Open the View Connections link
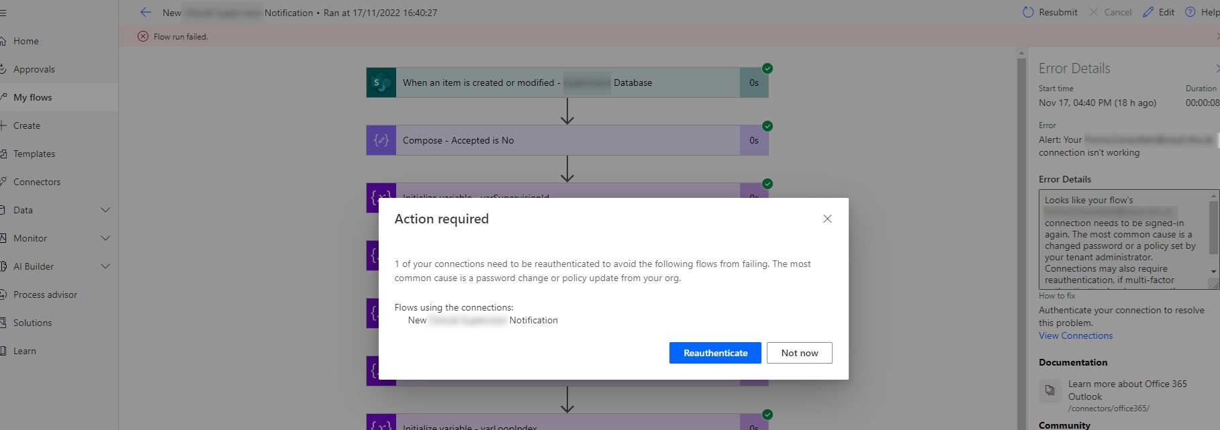This screenshot has width=1220, height=430. [1076, 335]
